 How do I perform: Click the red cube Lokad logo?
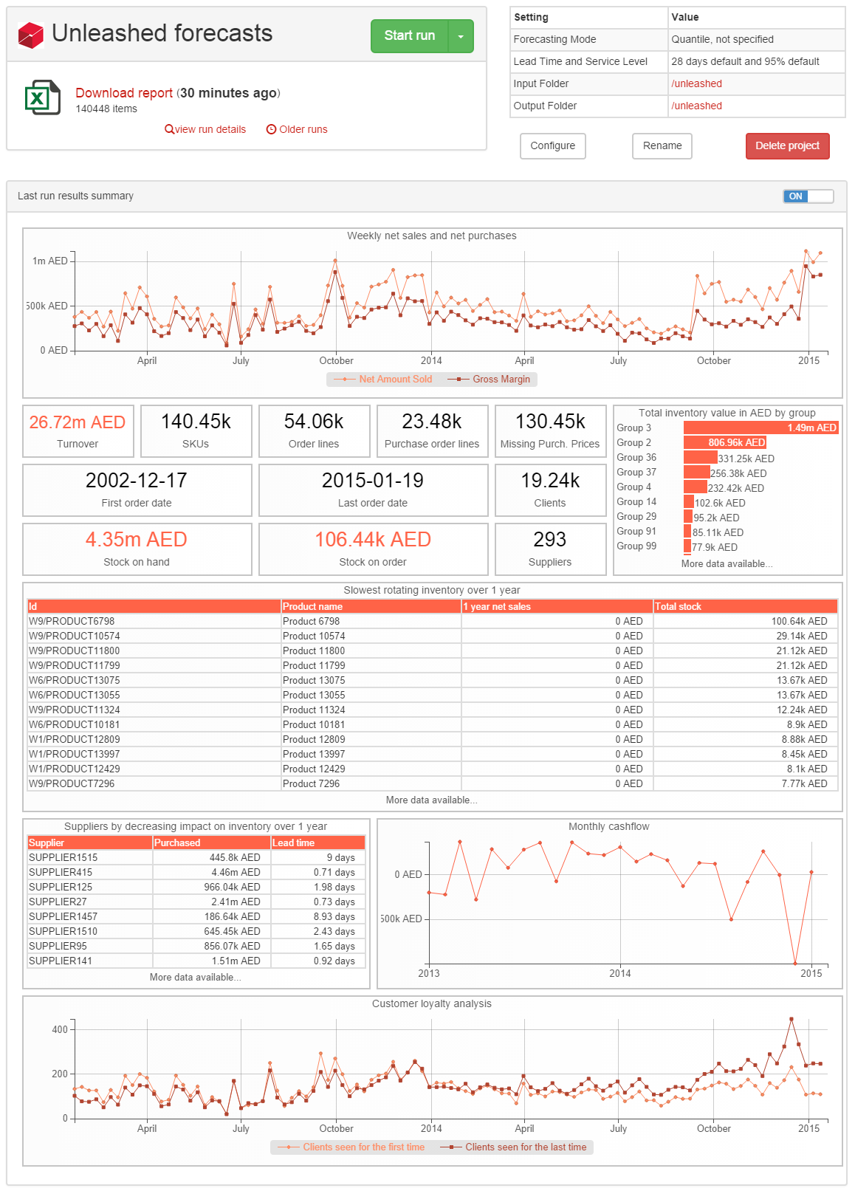pyautogui.click(x=31, y=35)
